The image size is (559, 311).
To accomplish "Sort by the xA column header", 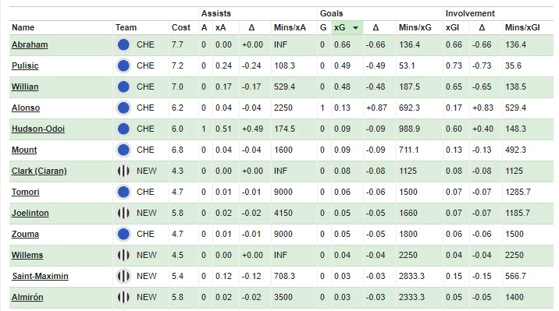I will (220, 27).
